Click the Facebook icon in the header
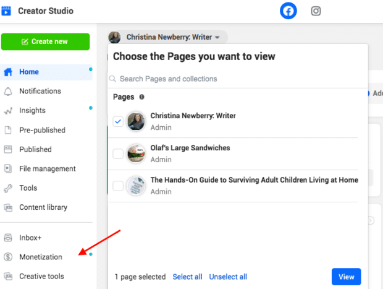This screenshot has height=289, width=383. click(288, 11)
